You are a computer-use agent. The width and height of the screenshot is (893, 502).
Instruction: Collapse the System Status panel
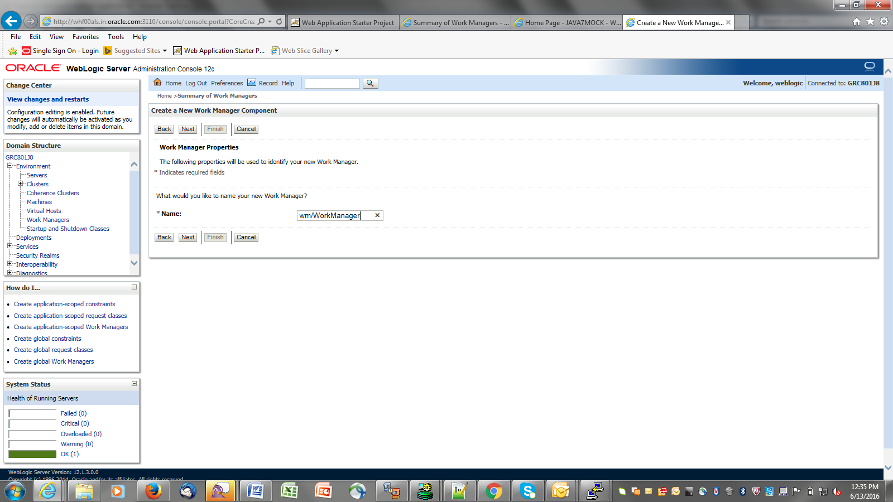[x=134, y=384]
